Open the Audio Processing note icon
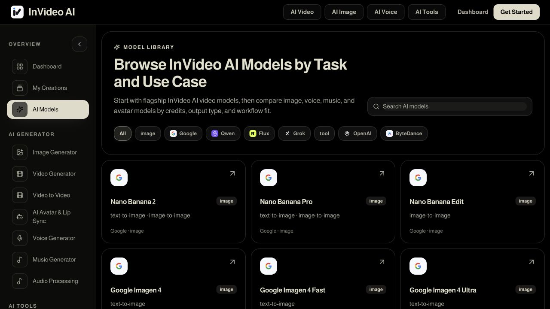 [20, 281]
